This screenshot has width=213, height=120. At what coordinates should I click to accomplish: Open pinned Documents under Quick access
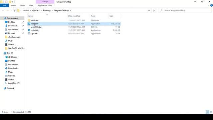(x=13, y=30)
